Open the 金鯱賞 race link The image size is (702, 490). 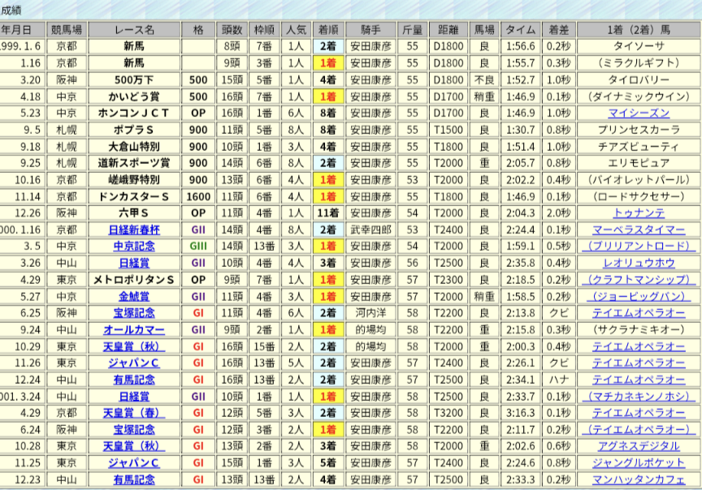[x=134, y=297]
